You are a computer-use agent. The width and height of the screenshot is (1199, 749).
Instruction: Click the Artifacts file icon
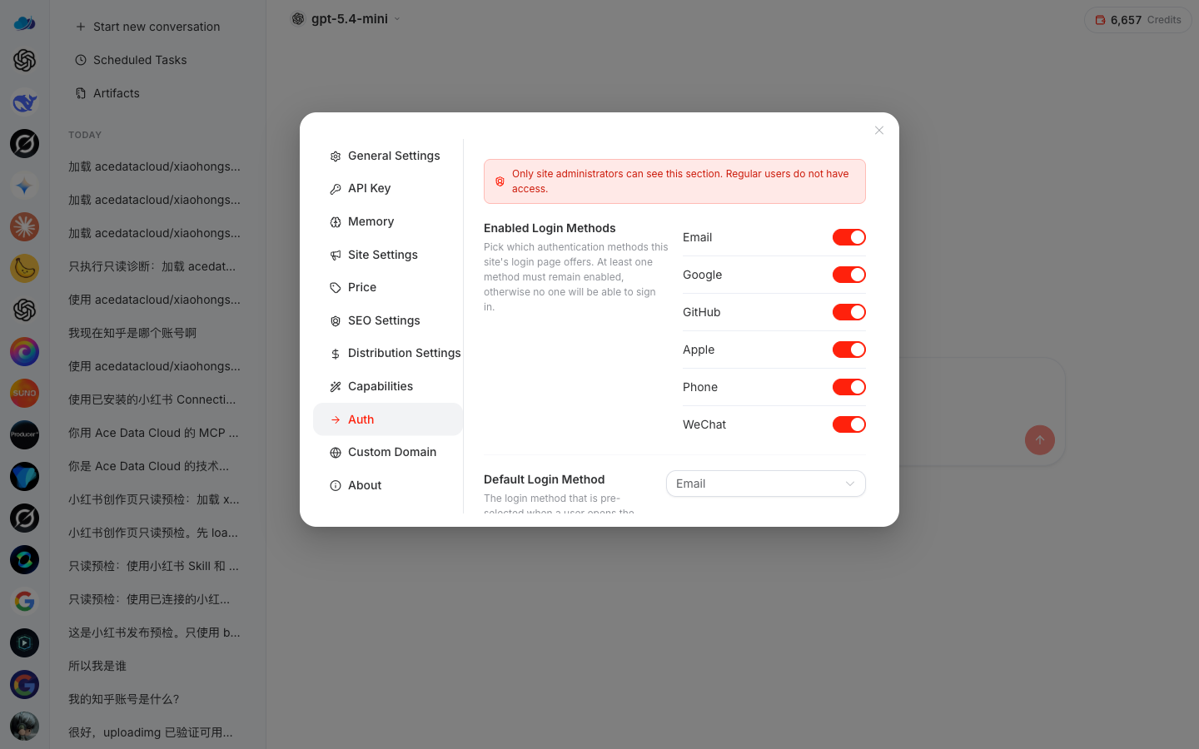pyautogui.click(x=81, y=93)
